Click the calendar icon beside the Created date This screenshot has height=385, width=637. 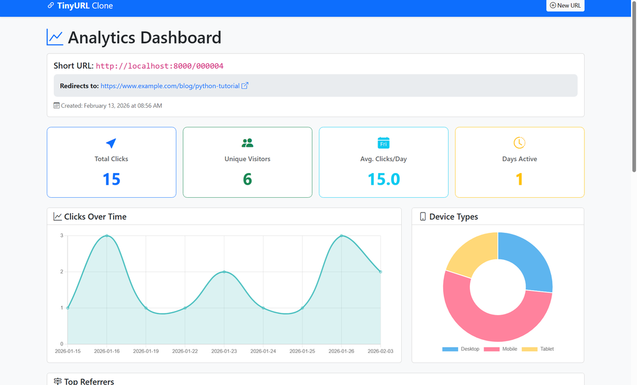coord(56,105)
